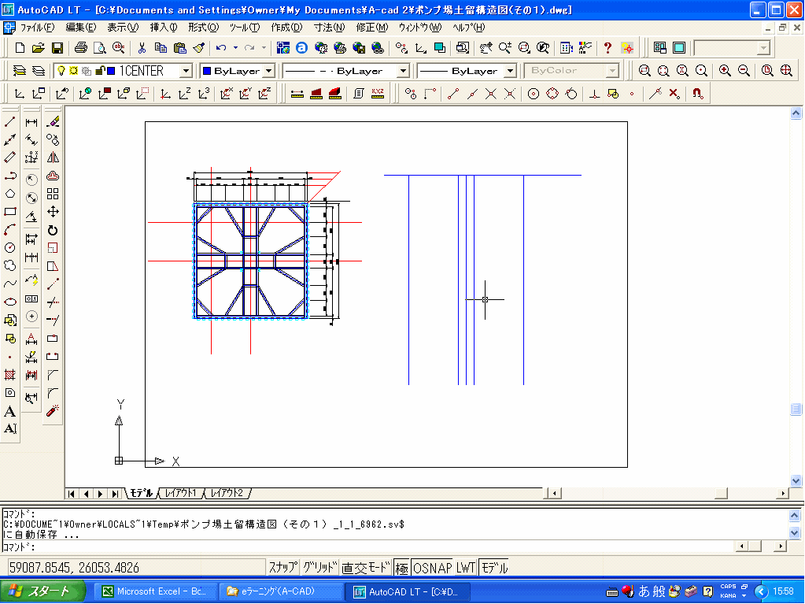
Task: Click the スタート button on taskbar
Action: pyautogui.click(x=43, y=591)
